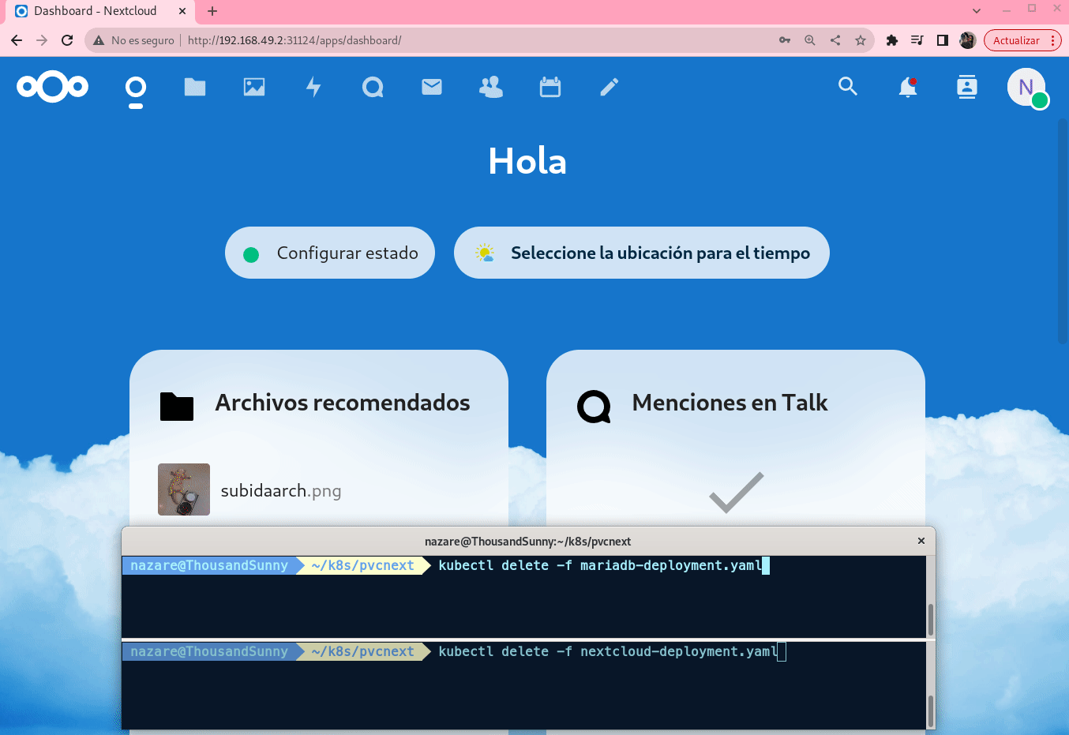Expand the user avatar menu

[x=1026, y=87]
